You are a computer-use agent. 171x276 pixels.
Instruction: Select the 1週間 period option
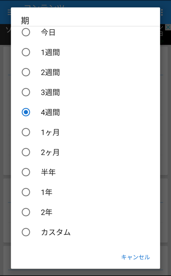pyautogui.click(x=26, y=52)
